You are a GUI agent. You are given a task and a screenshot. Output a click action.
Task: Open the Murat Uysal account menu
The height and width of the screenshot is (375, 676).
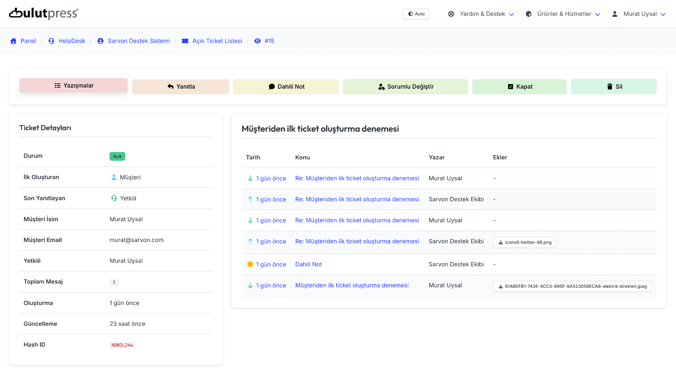point(639,14)
